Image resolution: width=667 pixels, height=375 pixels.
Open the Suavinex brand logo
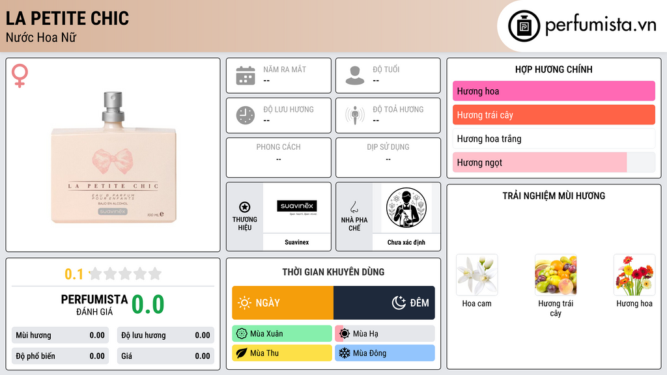[296, 208]
